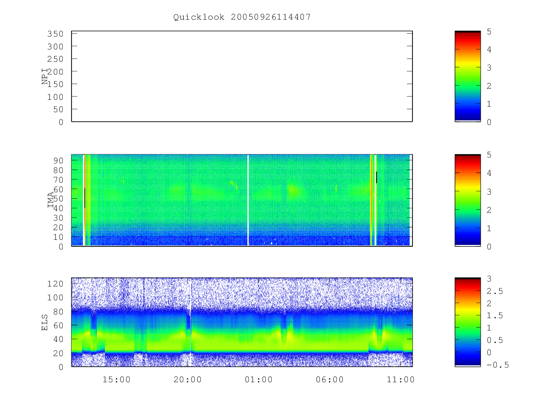Viewport: 550px width, 412px height.
Task: Click the 01:00 time tick label
Action: (258, 379)
